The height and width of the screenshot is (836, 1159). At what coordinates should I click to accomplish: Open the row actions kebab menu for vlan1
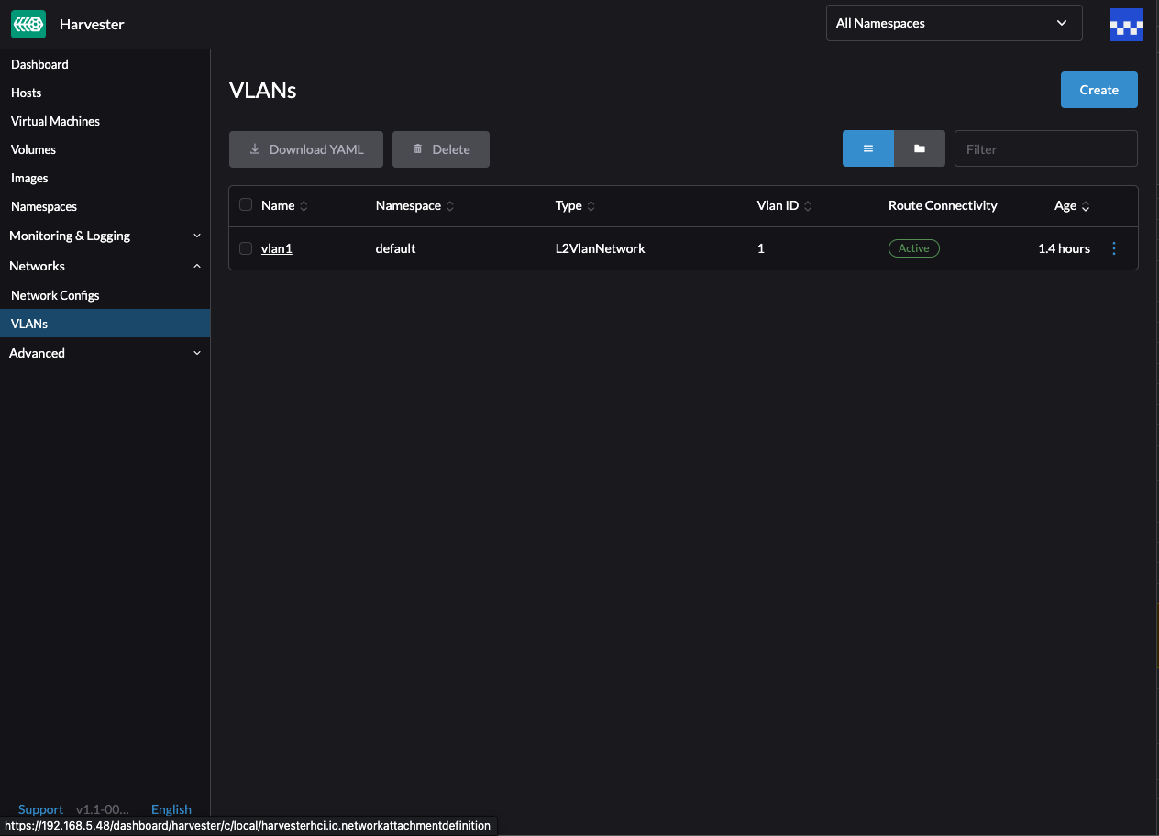pos(1113,247)
